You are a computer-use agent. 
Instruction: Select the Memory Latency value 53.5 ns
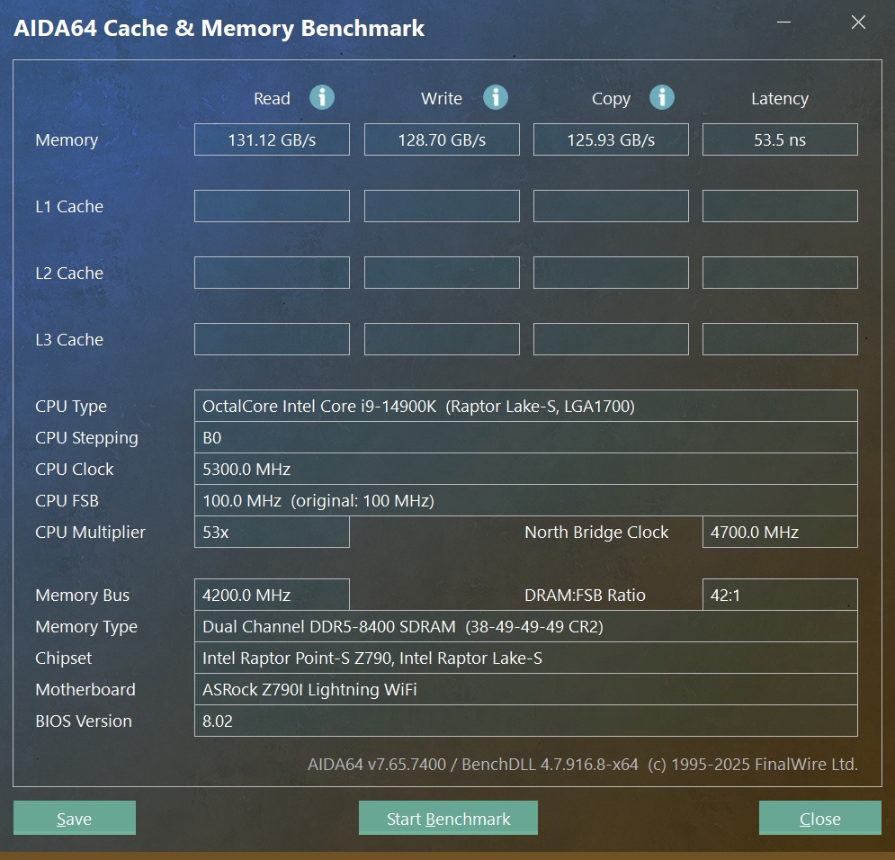[780, 139]
